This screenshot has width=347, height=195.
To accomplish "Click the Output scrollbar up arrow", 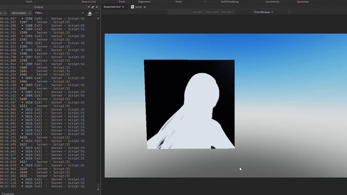I will click(98, 18).
